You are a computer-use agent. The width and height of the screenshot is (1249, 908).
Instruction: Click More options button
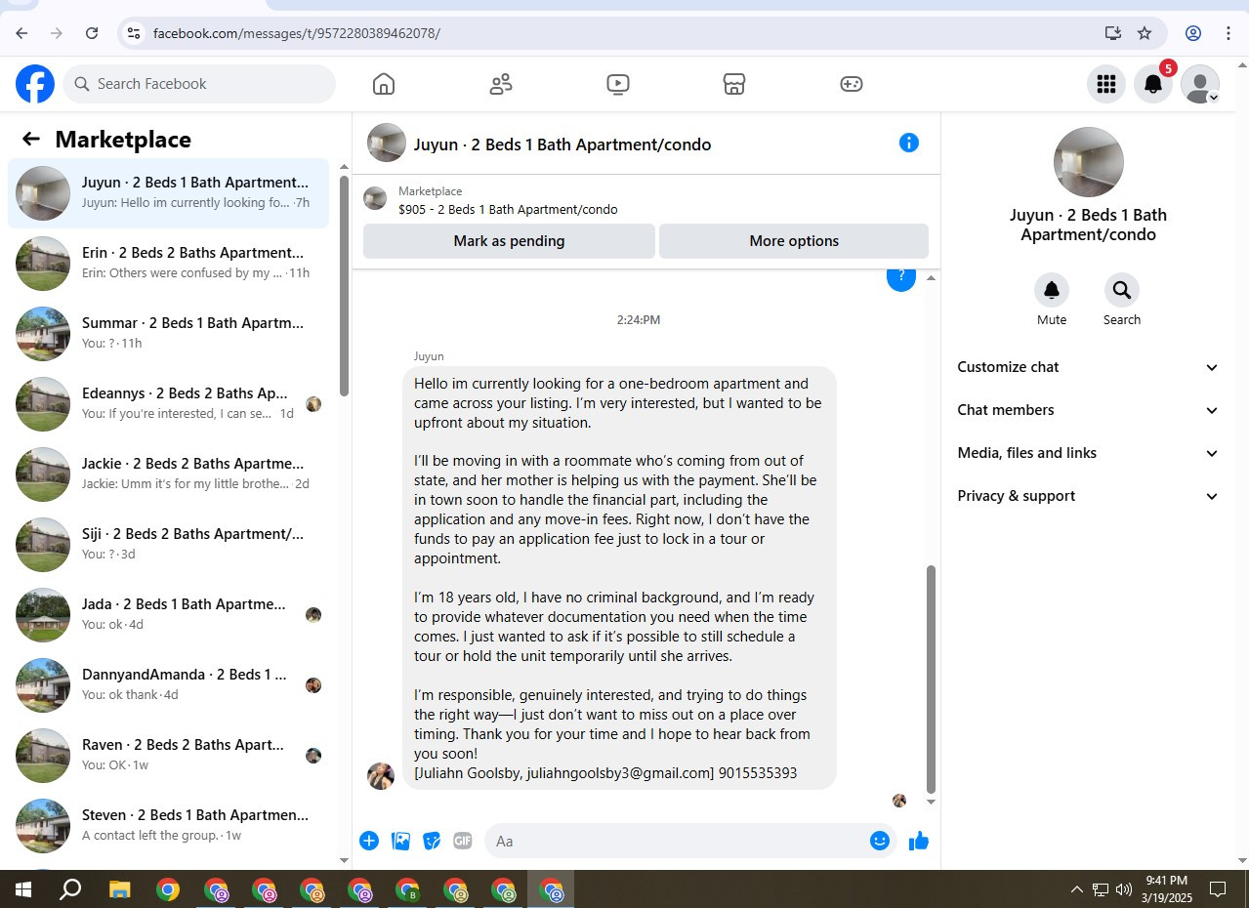coord(794,241)
